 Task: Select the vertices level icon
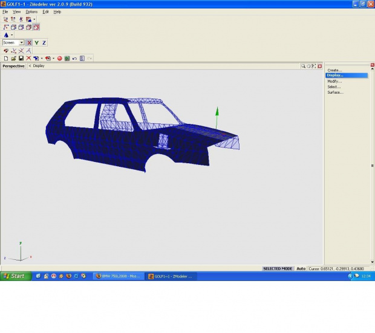coord(6,27)
